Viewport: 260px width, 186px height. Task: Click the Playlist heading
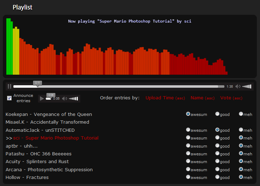[x=23, y=7]
